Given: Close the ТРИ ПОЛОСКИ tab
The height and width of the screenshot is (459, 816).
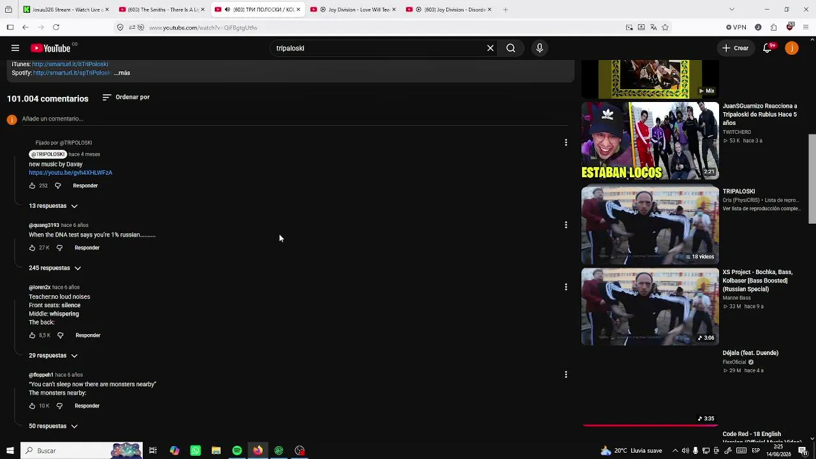Looking at the screenshot, I should [x=298, y=10].
